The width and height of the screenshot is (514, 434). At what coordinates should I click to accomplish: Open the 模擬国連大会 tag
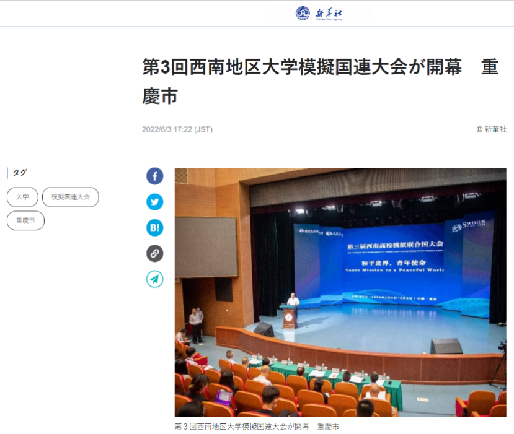71,197
